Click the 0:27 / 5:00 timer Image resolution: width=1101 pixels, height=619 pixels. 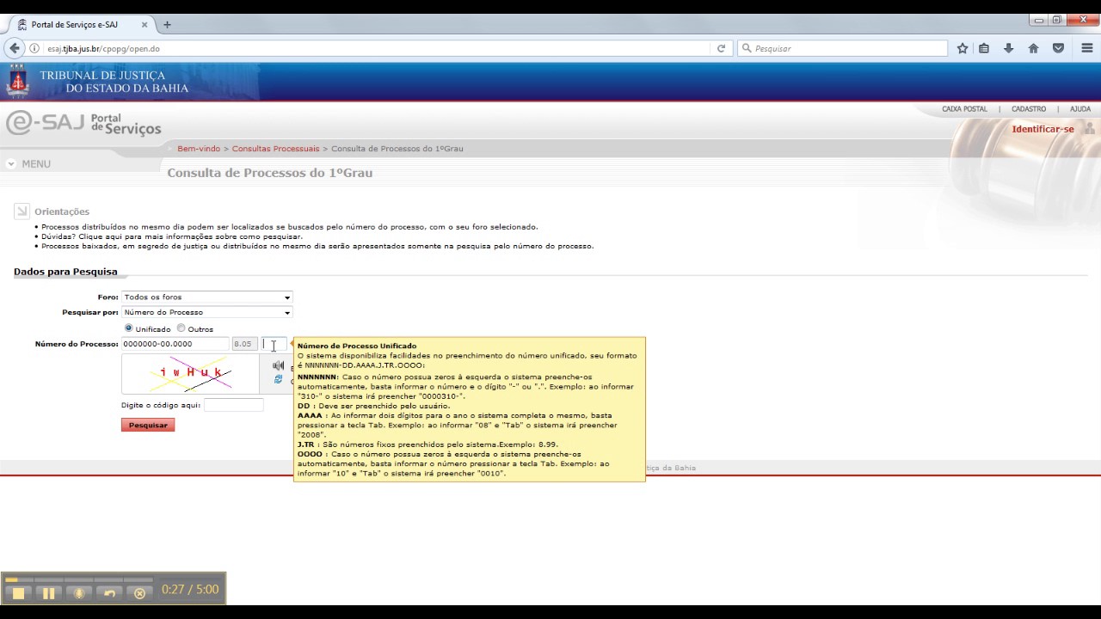click(190, 590)
